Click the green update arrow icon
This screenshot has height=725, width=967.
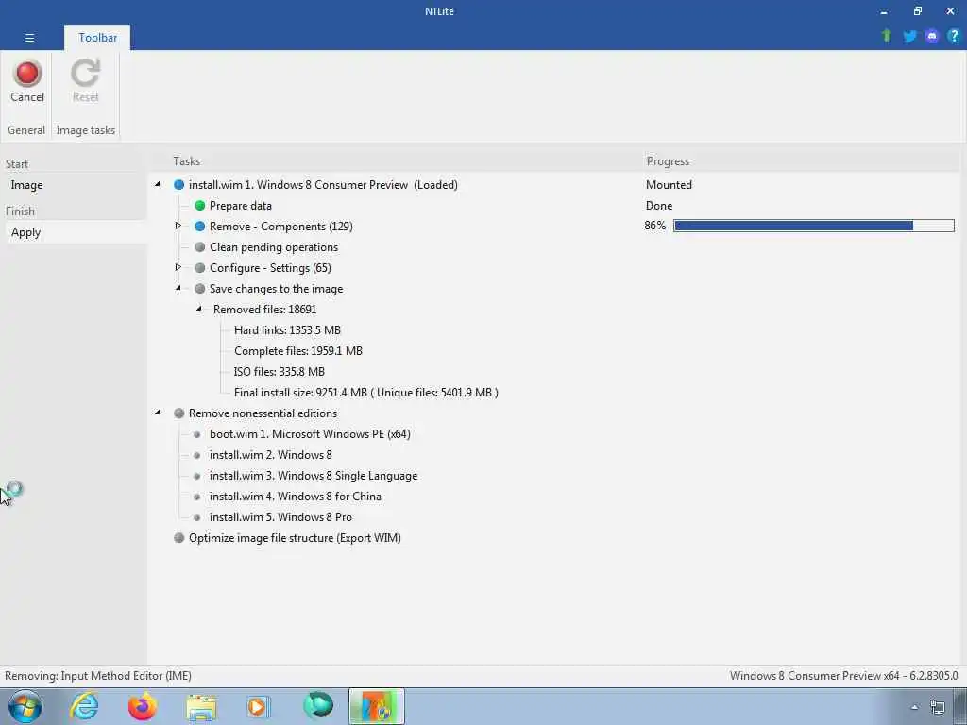(x=886, y=36)
